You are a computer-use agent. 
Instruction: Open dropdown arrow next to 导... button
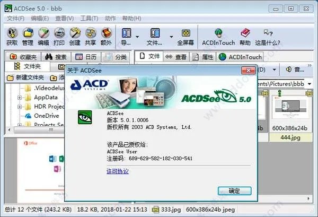tap(137, 37)
